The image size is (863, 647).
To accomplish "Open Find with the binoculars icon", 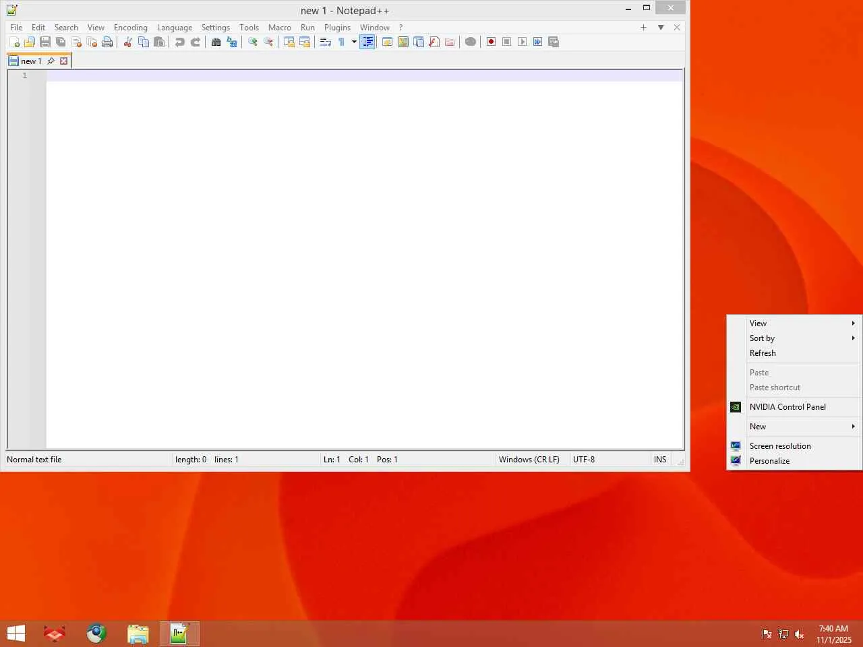I will click(x=216, y=42).
